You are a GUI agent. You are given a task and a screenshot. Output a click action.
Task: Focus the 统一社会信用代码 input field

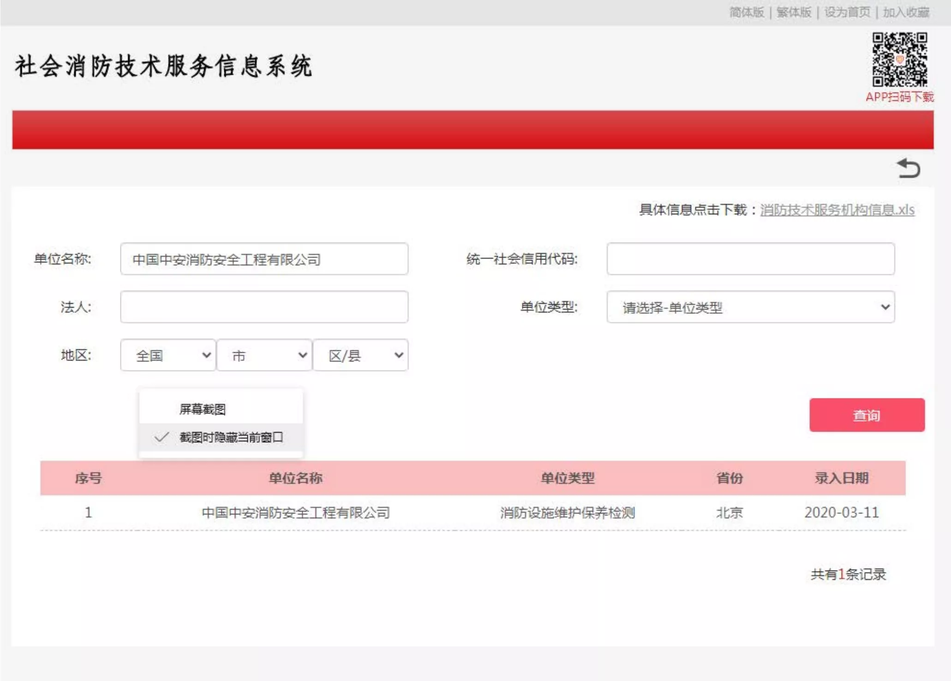pos(751,259)
